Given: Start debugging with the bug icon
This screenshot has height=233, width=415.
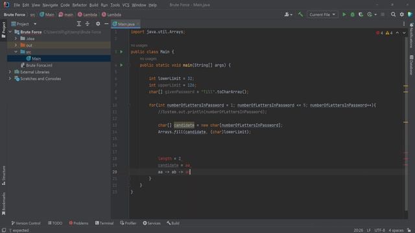Looking at the screenshot, I should coord(353,14).
